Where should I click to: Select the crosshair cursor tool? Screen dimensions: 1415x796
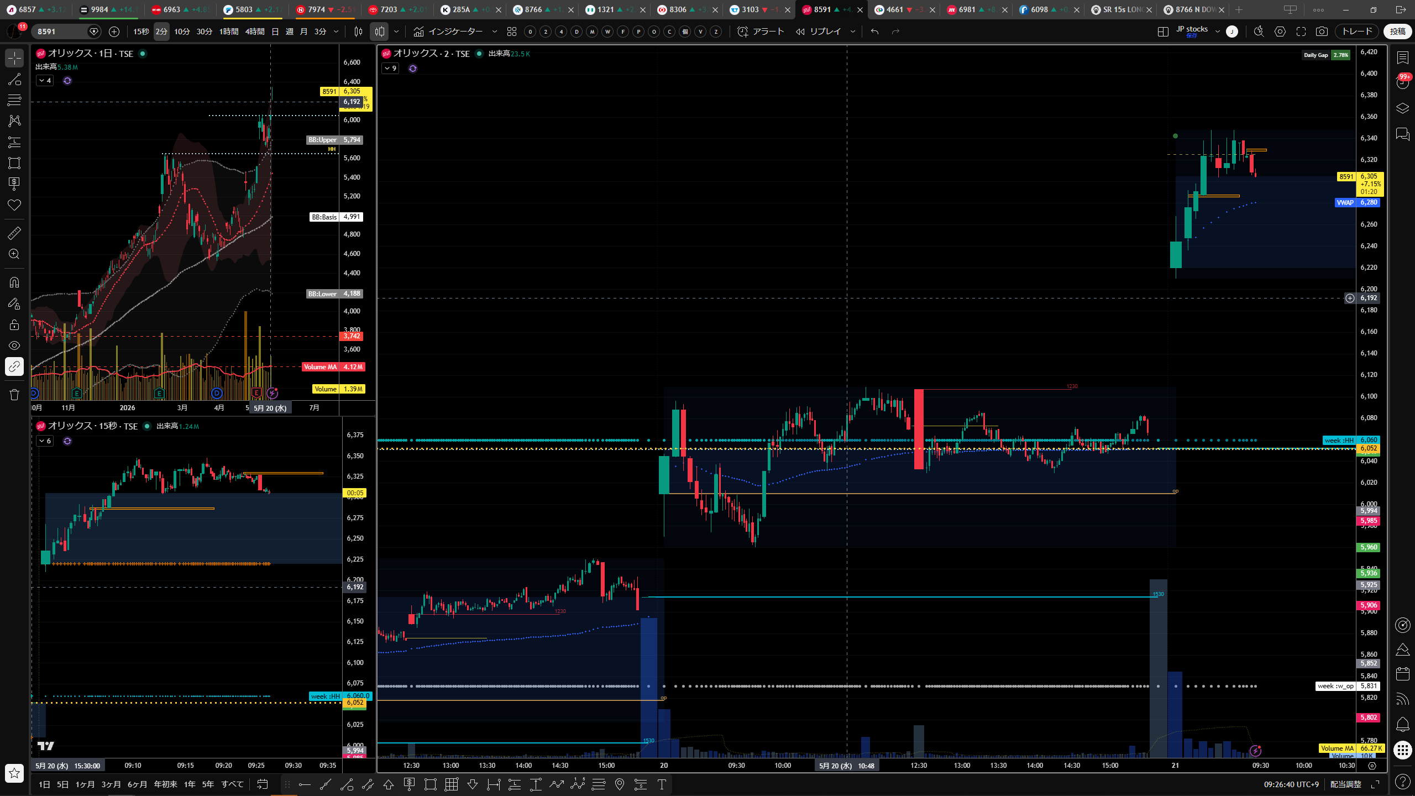(x=14, y=58)
